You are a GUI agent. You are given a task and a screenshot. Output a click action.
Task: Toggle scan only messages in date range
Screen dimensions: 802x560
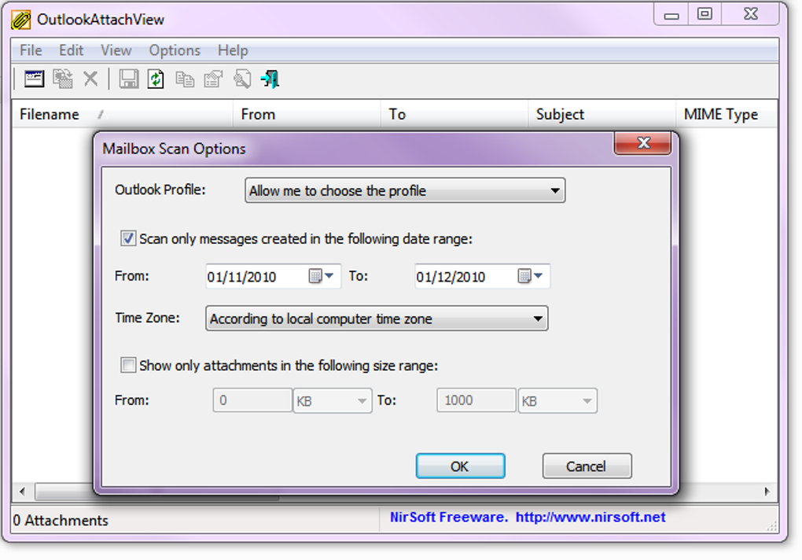coord(127,238)
